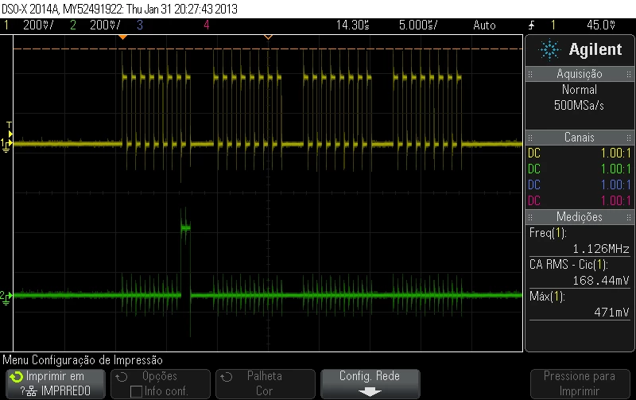Click the Agilent logo
636x400 pixels.
(x=580, y=50)
